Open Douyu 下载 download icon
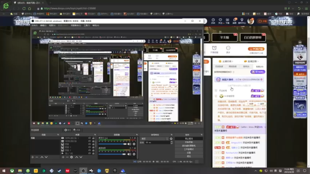This screenshot has width=310, height=174. point(227,21)
